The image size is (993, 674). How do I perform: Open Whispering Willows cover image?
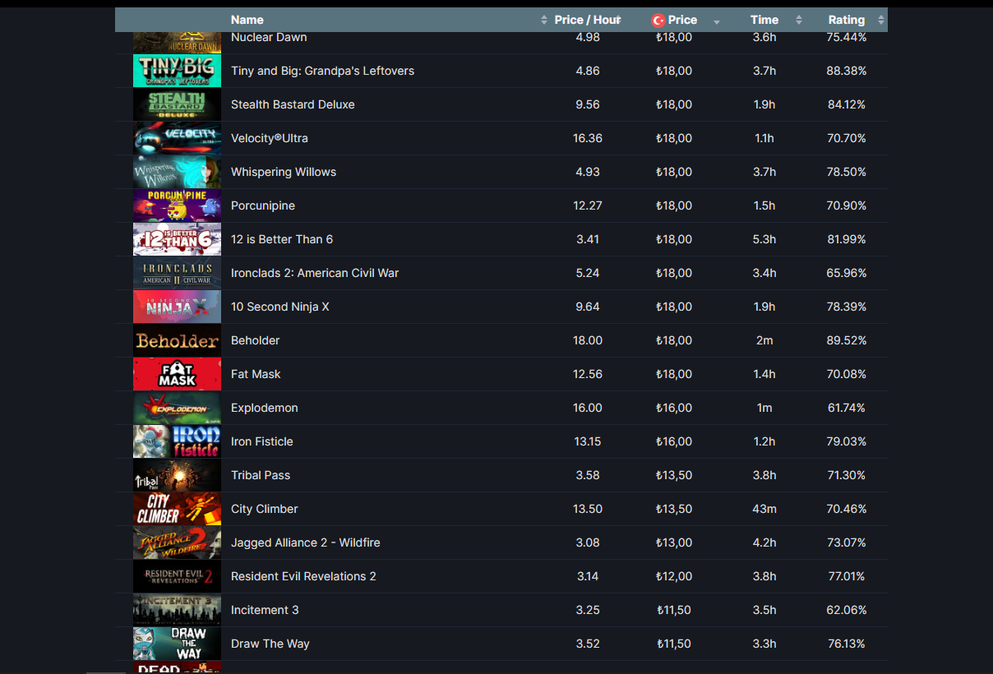pyautogui.click(x=177, y=172)
